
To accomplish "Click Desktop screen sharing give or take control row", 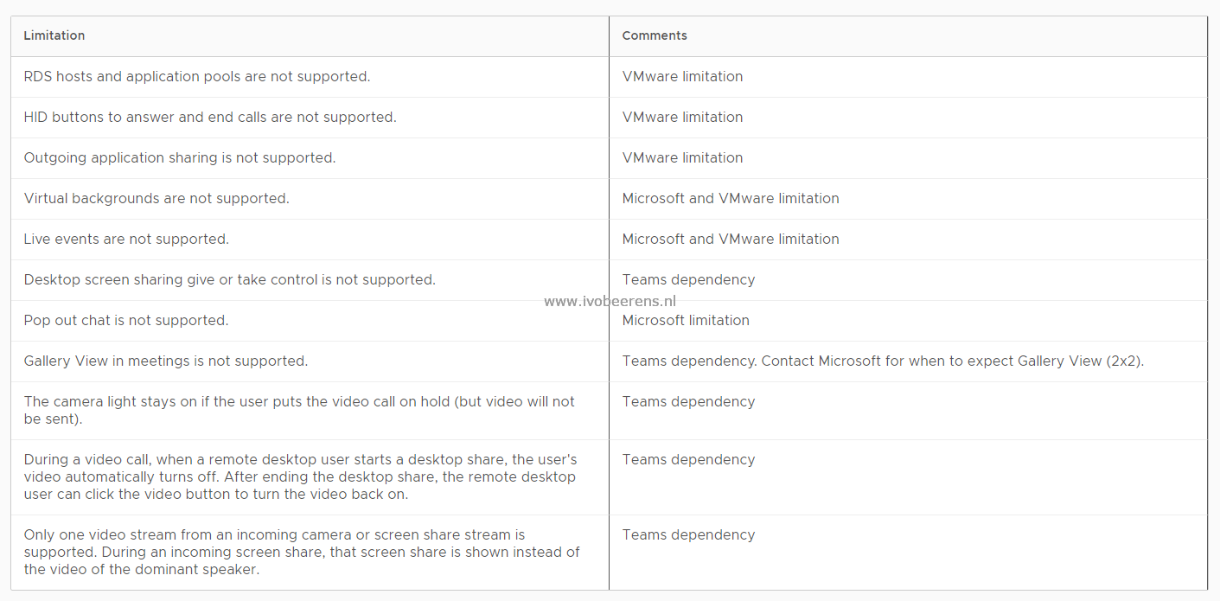I will [x=609, y=280].
